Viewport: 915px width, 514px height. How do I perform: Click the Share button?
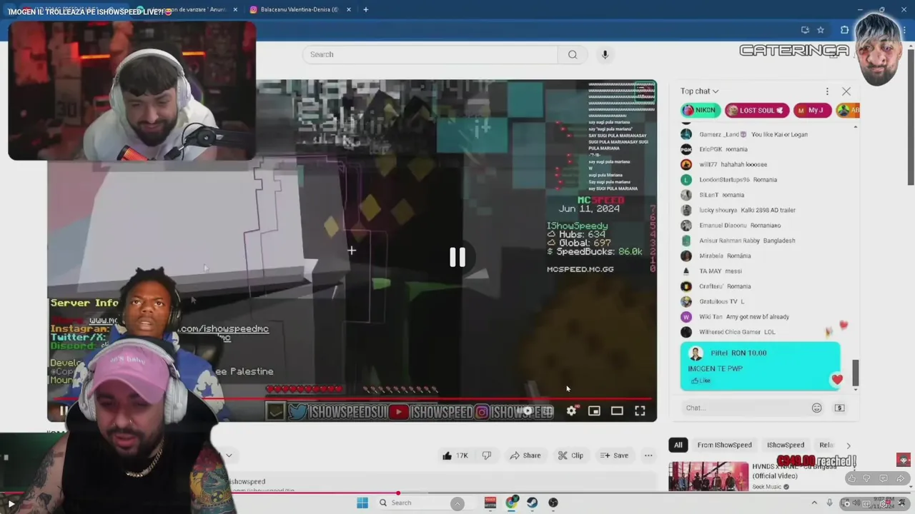(525, 455)
